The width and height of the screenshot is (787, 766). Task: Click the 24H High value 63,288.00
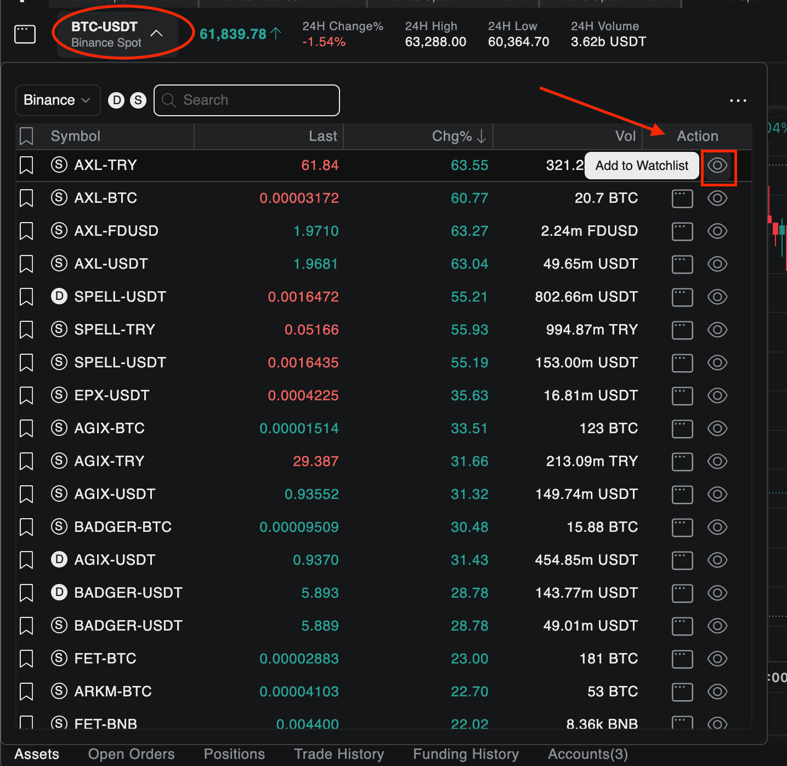(x=435, y=42)
